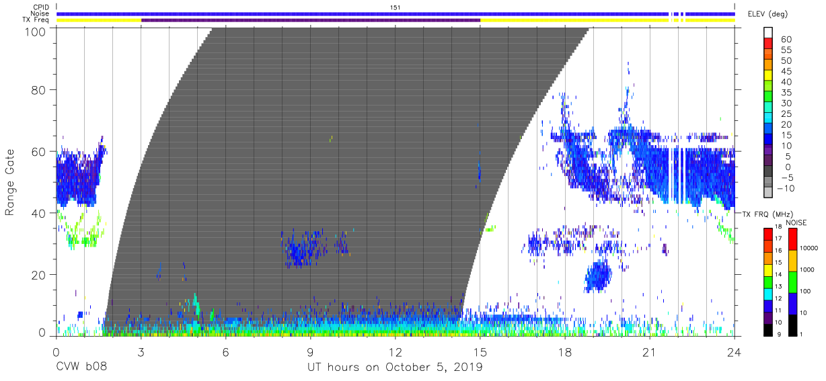The image size is (826, 381).
Task: Click the 6 tick label on the UT hours axis
Action: tap(226, 351)
